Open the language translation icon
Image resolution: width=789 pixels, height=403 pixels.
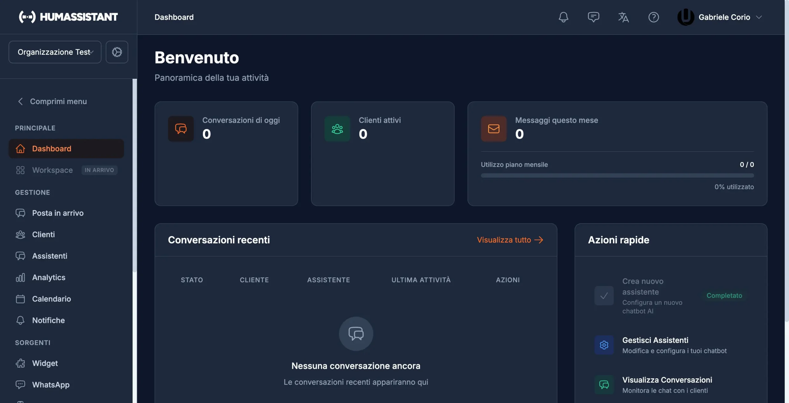623,17
